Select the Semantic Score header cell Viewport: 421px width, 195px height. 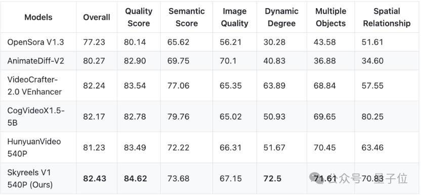click(x=187, y=17)
